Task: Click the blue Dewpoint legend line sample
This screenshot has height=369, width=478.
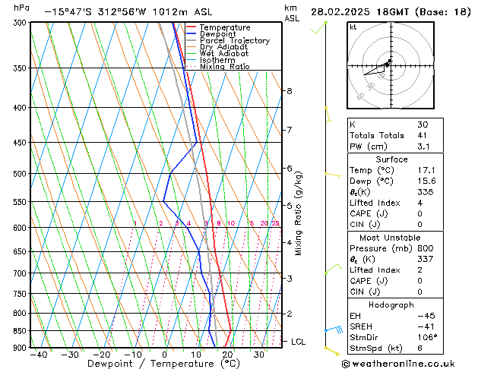Action: pos(192,33)
